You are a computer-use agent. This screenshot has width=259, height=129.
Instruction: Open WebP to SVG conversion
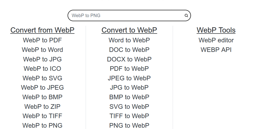(42, 78)
